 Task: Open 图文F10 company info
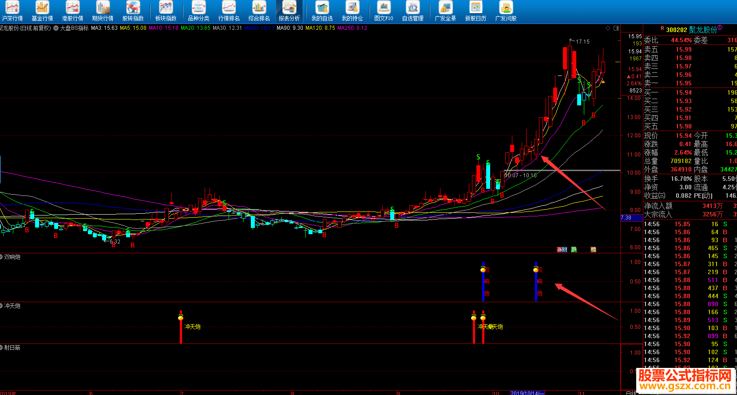tap(384, 12)
